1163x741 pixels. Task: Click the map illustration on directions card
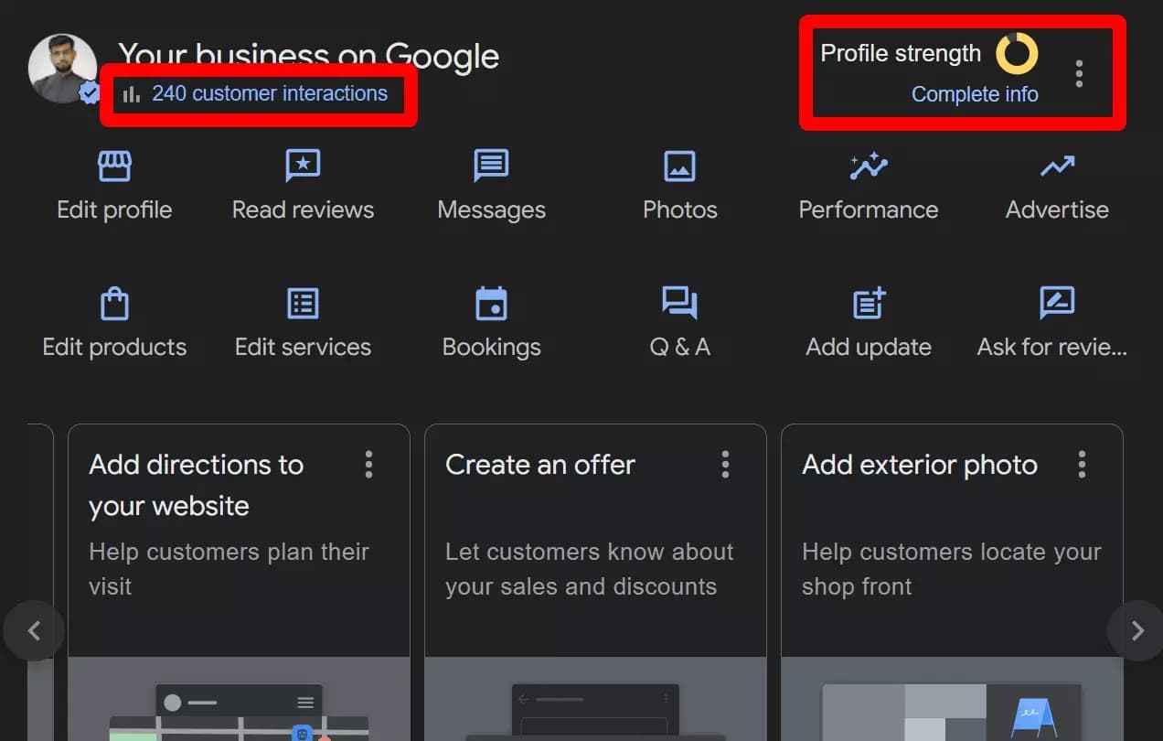click(x=239, y=712)
